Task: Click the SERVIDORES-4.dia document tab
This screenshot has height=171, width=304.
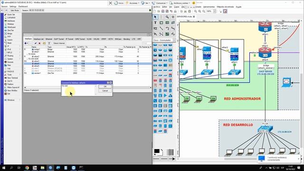Action: (184, 17)
